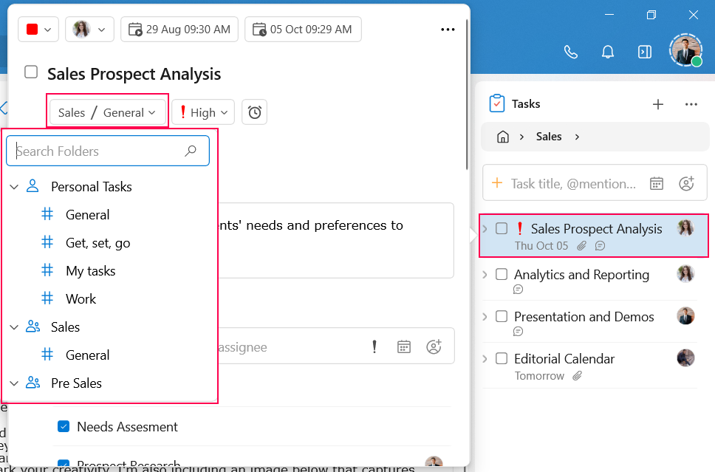
Task: Go to the Tasks home icon in the breadcrumb
Action: pos(502,137)
